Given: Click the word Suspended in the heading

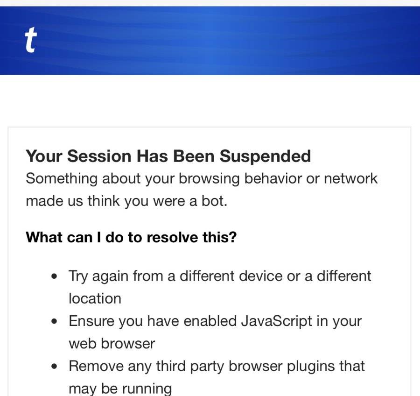Looking at the screenshot, I should coord(265,156).
